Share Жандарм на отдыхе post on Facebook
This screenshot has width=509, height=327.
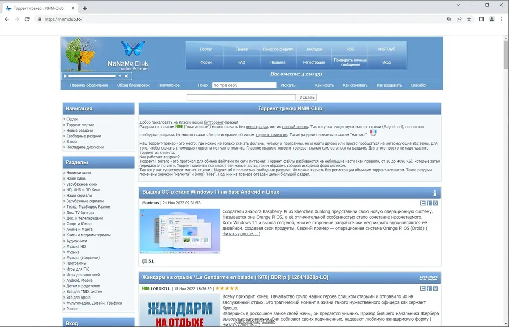click(429, 288)
